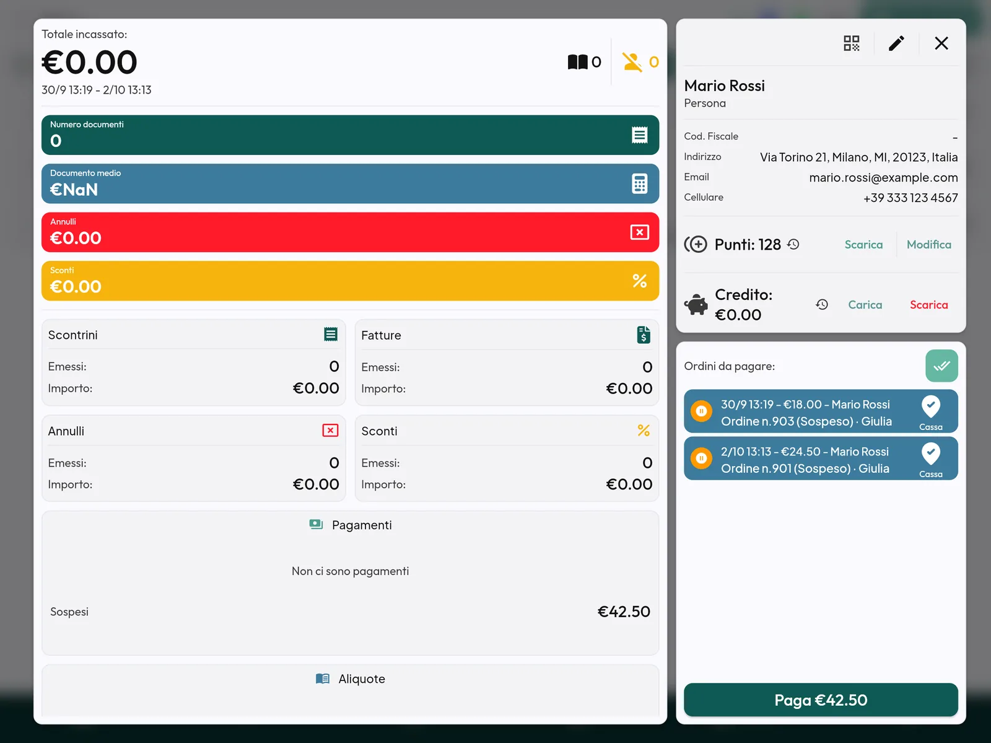Click the Fatture invoice icon

[644, 335]
